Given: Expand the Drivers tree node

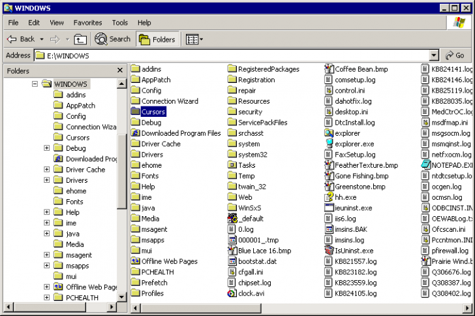Looking at the screenshot, I should click(x=47, y=180).
